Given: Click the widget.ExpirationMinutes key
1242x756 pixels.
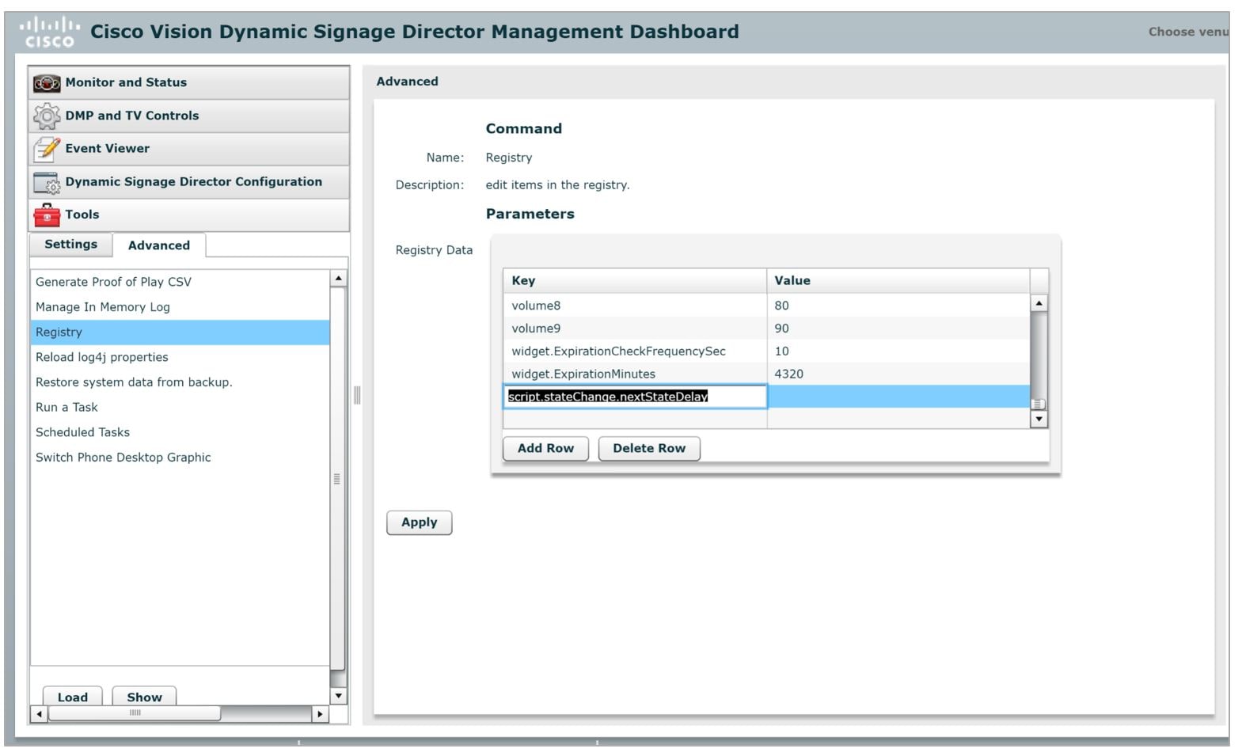Looking at the screenshot, I should pyautogui.click(x=635, y=374).
